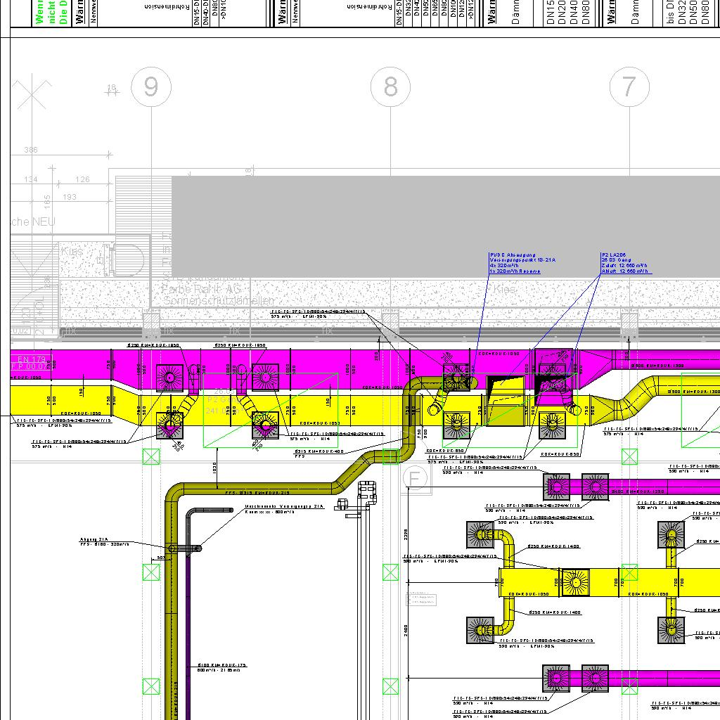Click the Kies text on gravel strip

[504, 289]
